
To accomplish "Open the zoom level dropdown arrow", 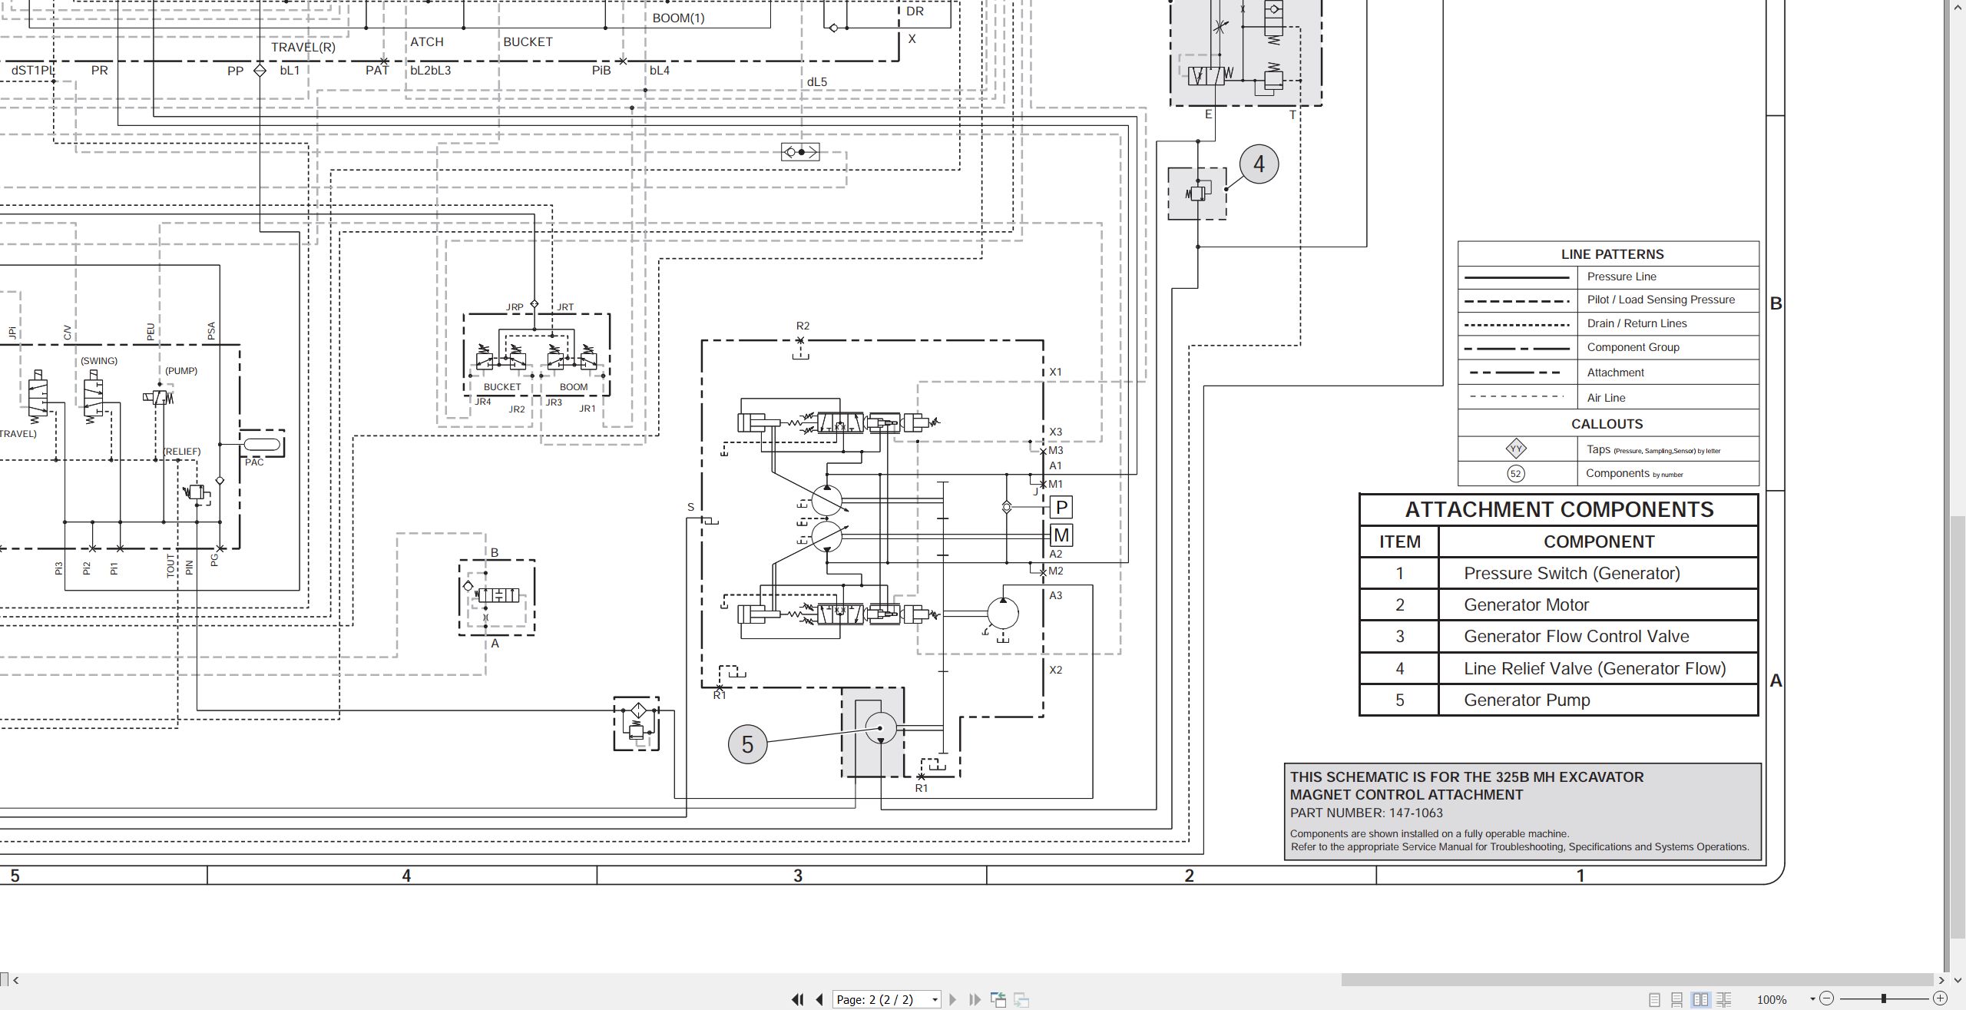I will 1812,999.
